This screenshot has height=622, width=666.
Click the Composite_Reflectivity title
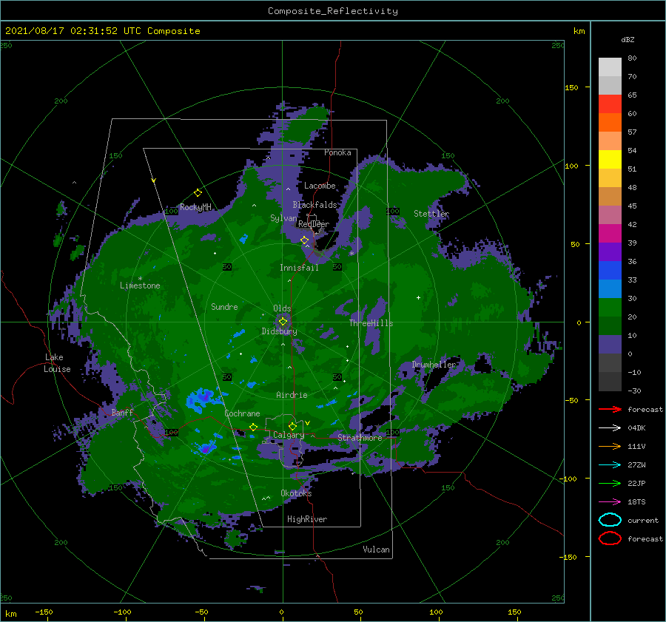[x=332, y=11]
